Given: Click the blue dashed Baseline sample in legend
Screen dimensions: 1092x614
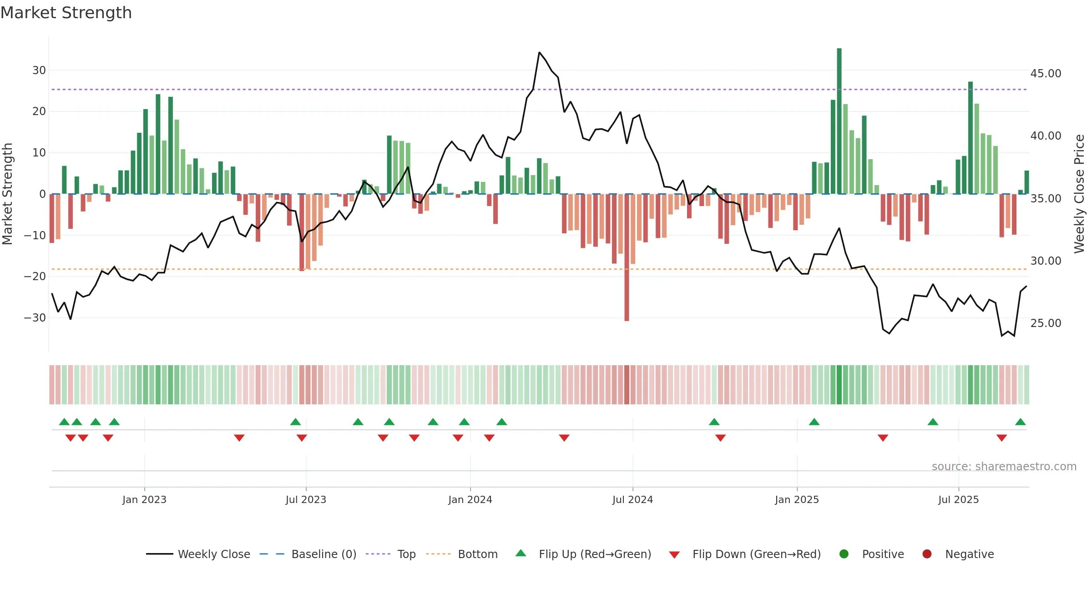Looking at the screenshot, I should point(272,554).
